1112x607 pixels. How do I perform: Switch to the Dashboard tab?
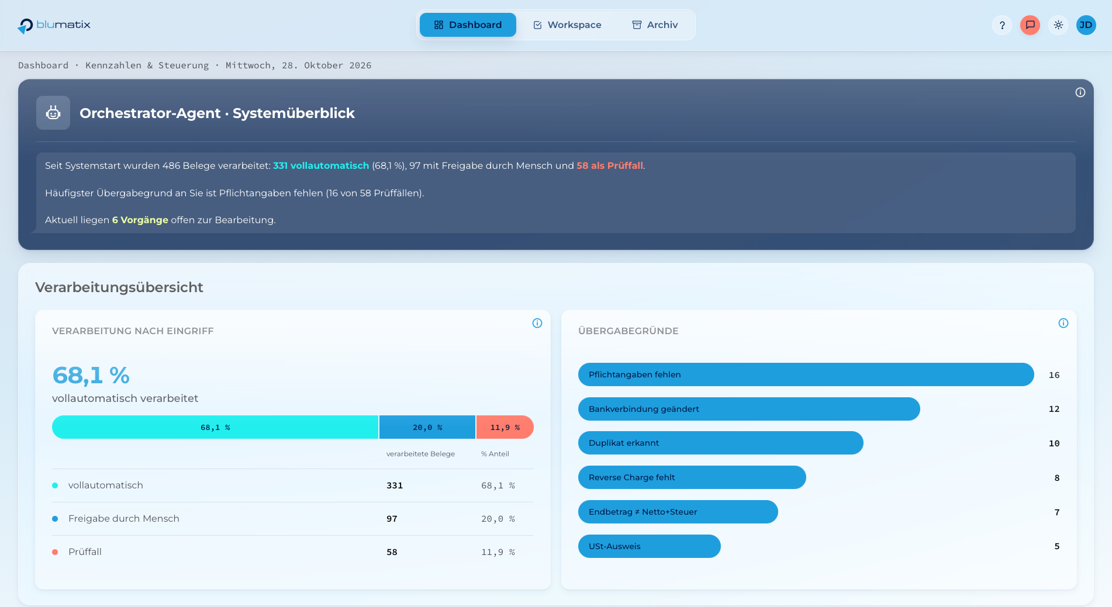pos(468,25)
